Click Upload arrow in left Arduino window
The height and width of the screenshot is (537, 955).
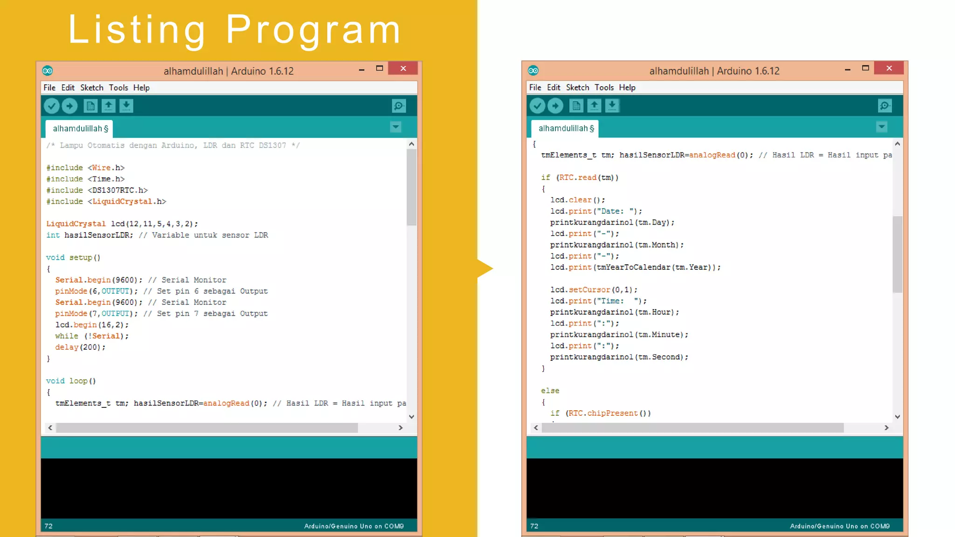(x=69, y=106)
